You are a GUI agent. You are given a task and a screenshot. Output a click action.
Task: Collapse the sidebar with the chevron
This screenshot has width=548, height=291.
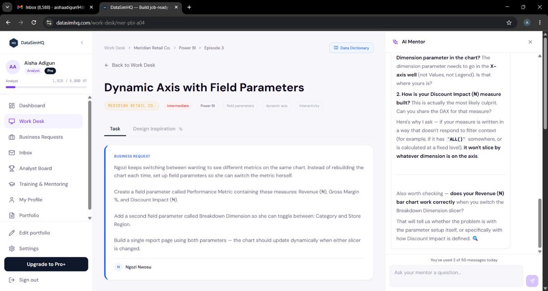point(82,42)
